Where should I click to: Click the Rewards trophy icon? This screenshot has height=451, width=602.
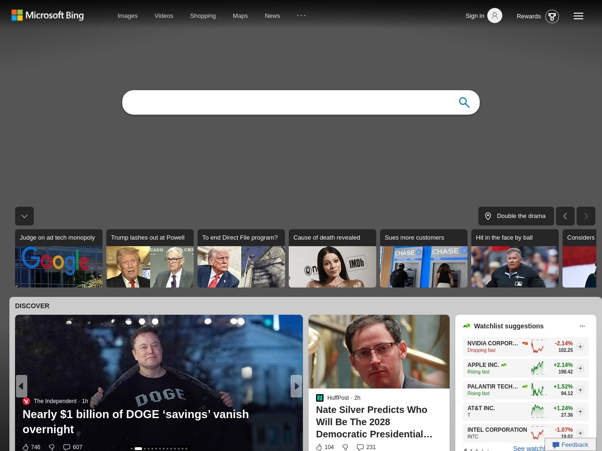click(552, 16)
